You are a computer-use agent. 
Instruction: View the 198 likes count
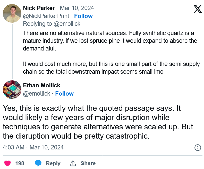click(20, 163)
